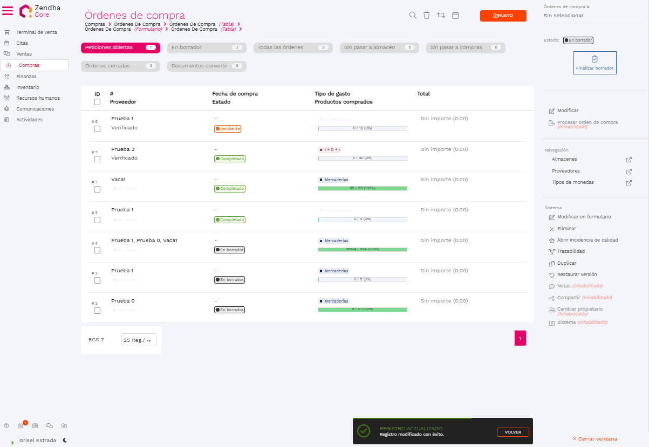Toggle dark mode moon icon
The image size is (649, 447).
[x=65, y=440]
